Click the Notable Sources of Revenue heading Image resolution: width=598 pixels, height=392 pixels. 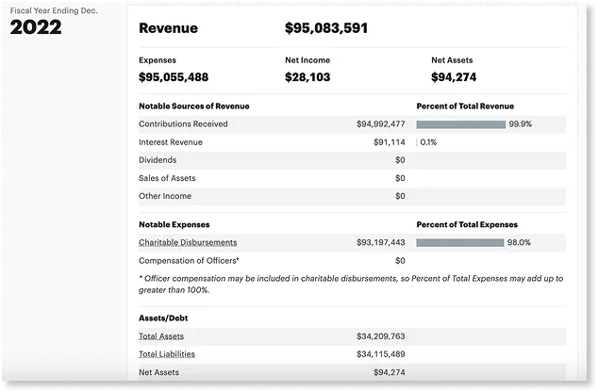pyautogui.click(x=194, y=106)
